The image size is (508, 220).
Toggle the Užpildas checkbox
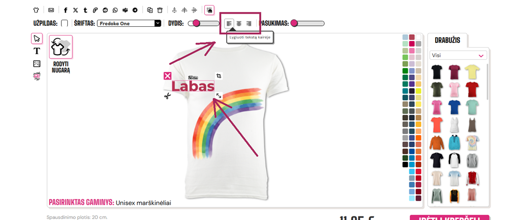64,23
